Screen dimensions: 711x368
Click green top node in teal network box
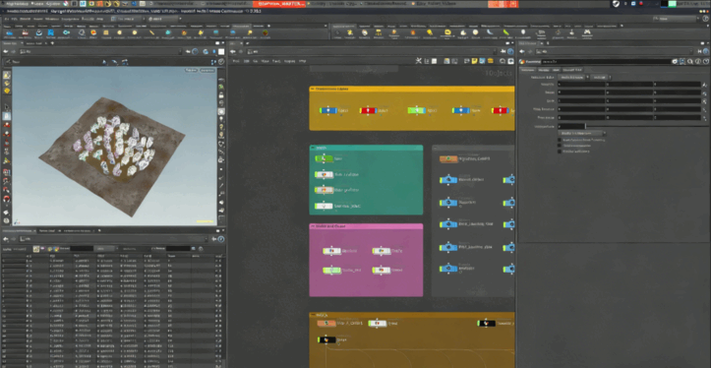tap(325, 158)
